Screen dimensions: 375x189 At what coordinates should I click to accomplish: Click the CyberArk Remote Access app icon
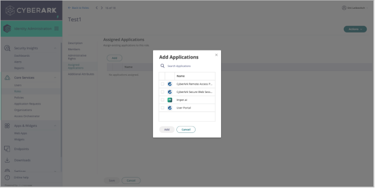(x=170, y=84)
